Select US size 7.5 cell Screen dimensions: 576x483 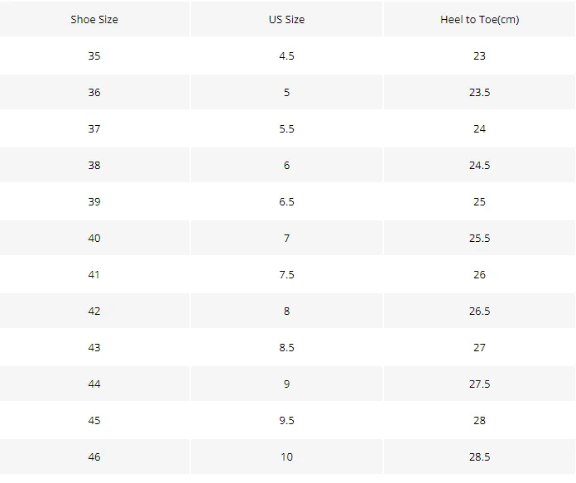pyautogui.click(x=286, y=274)
